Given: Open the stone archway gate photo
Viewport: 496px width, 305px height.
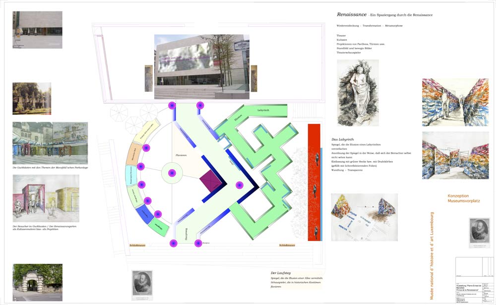Looking at the screenshot, I should [x=31, y=281].
